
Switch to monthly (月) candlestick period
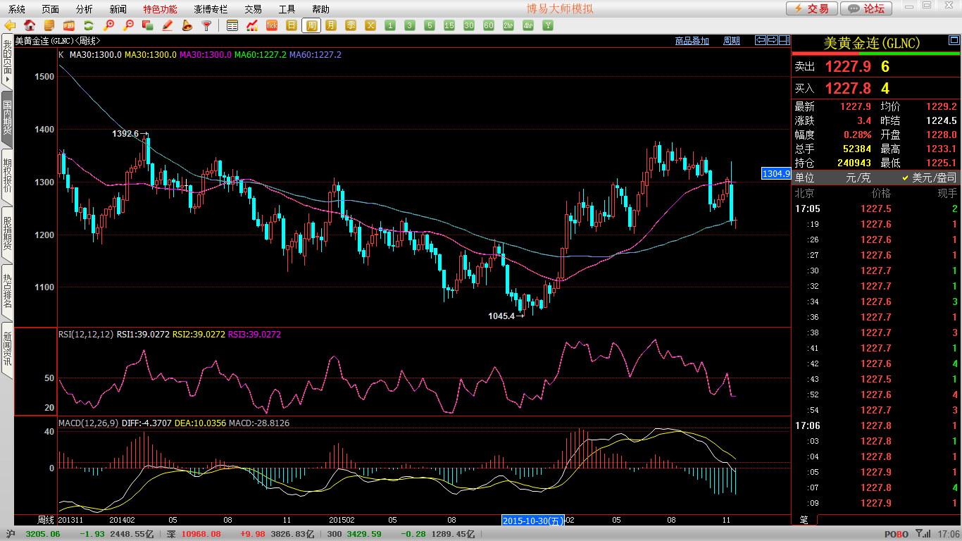331,25
